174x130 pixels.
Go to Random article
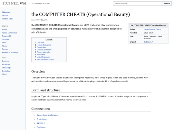(x=7, y=19)
